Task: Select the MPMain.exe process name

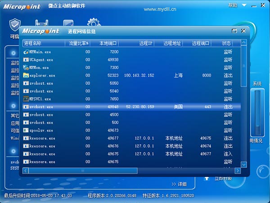Action: 40,52
